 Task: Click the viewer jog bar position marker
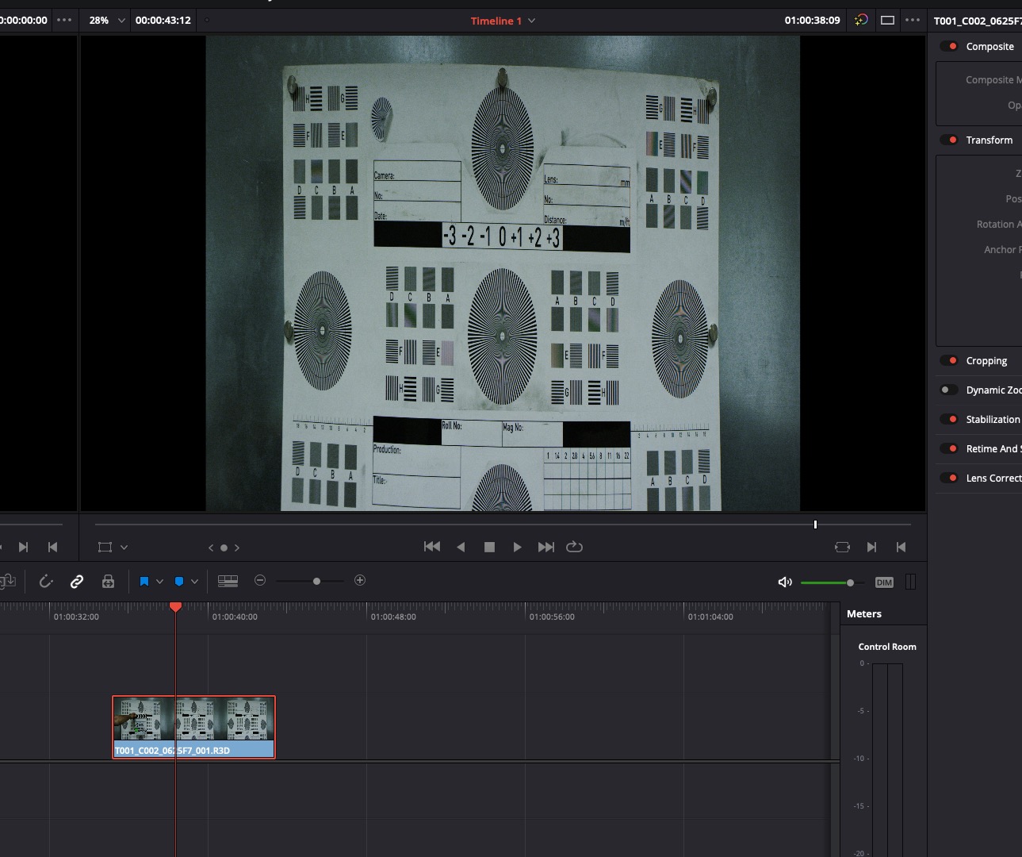coord(815,525)
